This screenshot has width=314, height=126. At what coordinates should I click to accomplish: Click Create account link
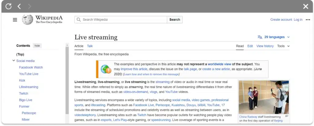pos(281,20)
